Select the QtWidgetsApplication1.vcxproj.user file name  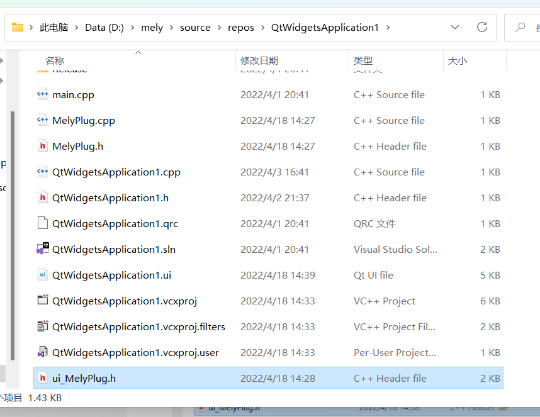[x=135, y=353]
